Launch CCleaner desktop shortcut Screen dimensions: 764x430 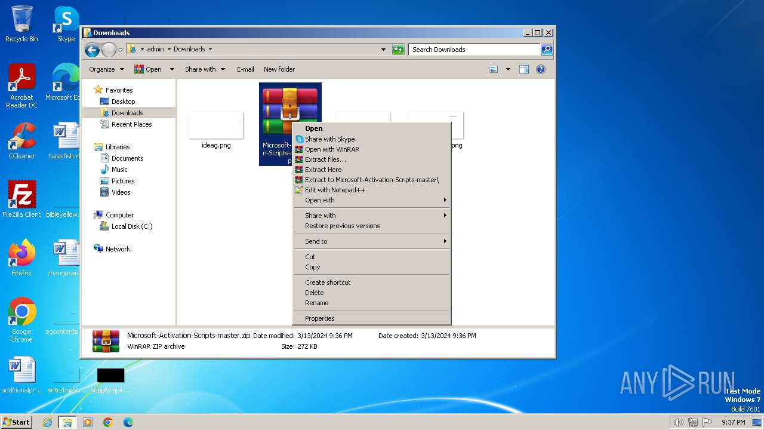coord(21,141)
